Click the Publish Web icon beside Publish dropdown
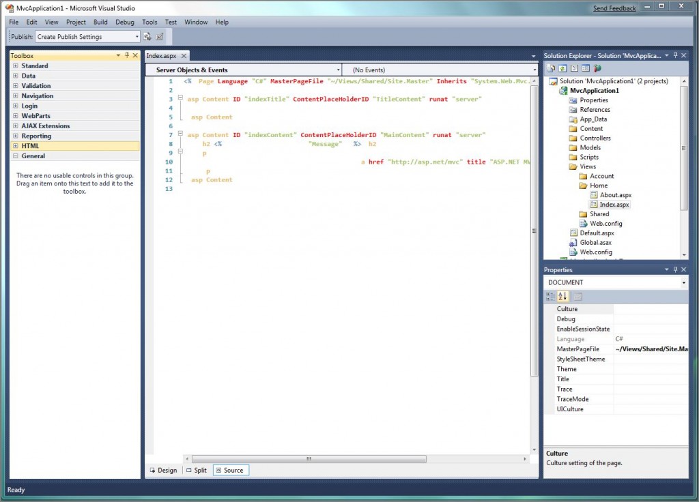699x502 pixels. pyautogui.click(x=147, y=37)
